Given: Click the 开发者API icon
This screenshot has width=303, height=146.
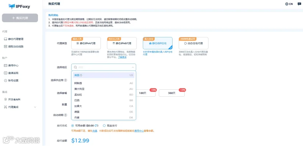Looking at the screenshot, I should [5, 100].
